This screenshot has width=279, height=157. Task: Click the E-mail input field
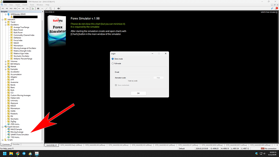[x=142, y=72]
